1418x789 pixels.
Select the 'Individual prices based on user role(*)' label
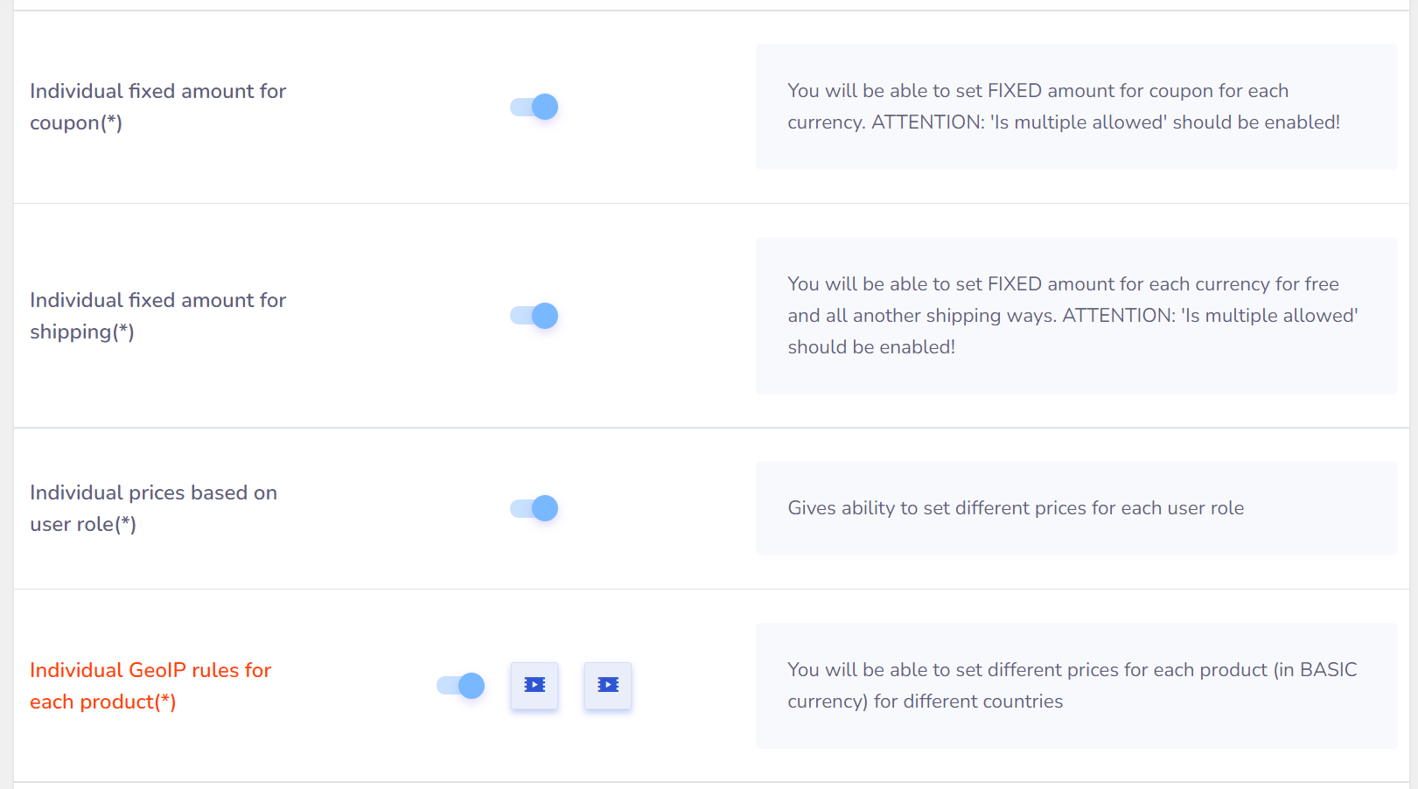[x=153, y=508]
